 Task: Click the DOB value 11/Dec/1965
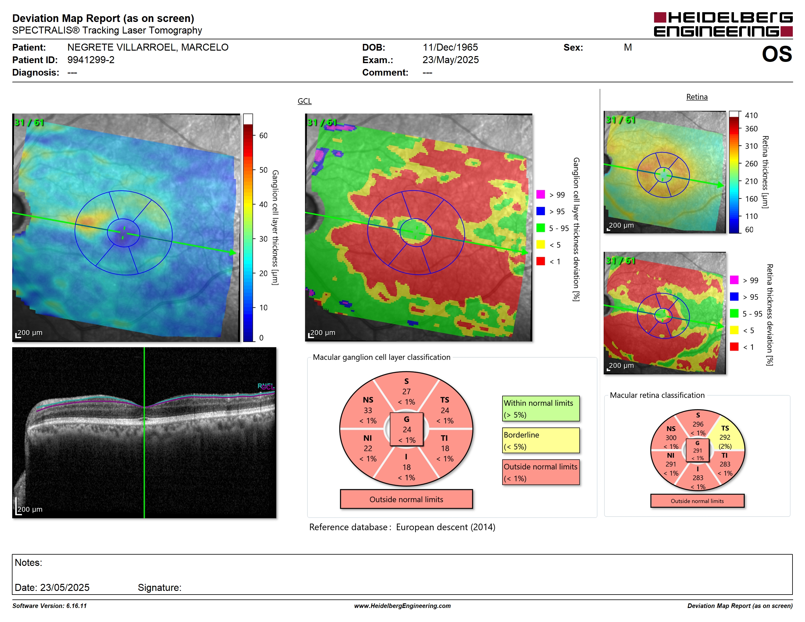click(450, 47)
